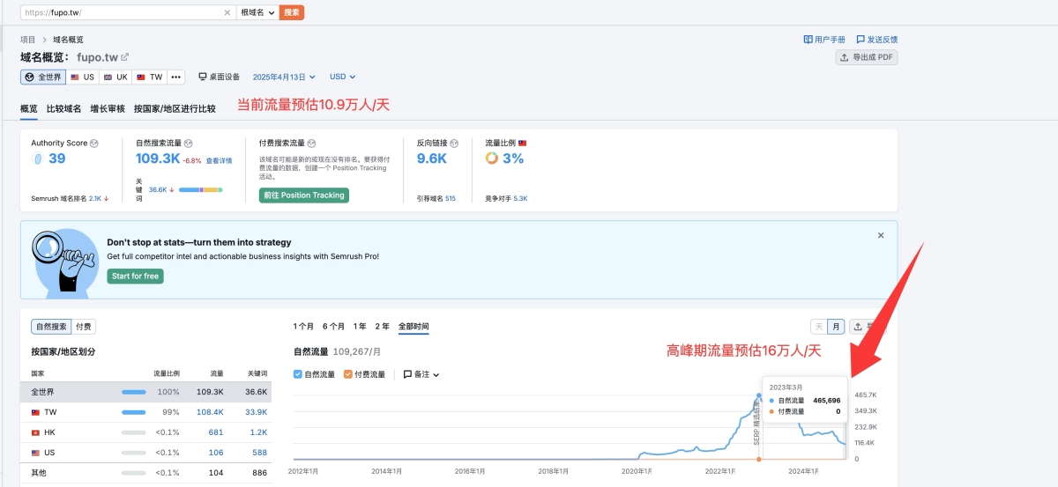Select the US database button

[x=83, y=77]
